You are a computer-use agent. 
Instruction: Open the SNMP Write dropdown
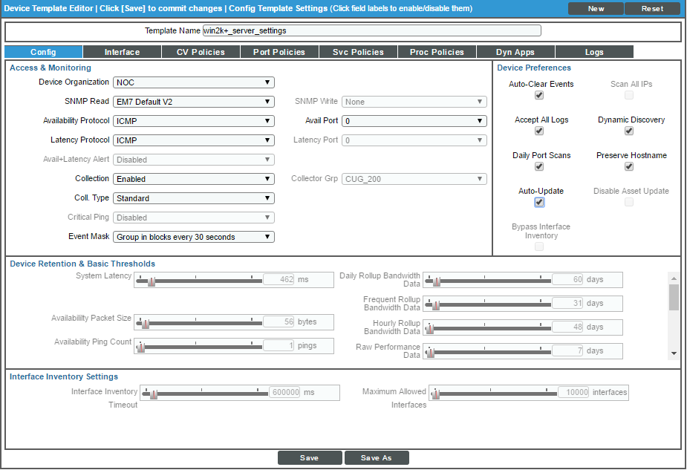tap(414, 101)
